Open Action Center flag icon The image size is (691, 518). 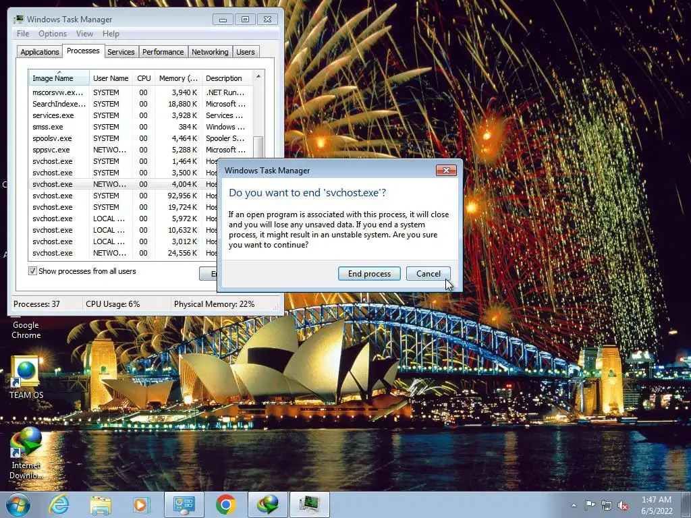coord(590,506)
